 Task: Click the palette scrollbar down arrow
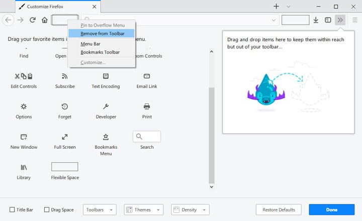coord(212,187)
